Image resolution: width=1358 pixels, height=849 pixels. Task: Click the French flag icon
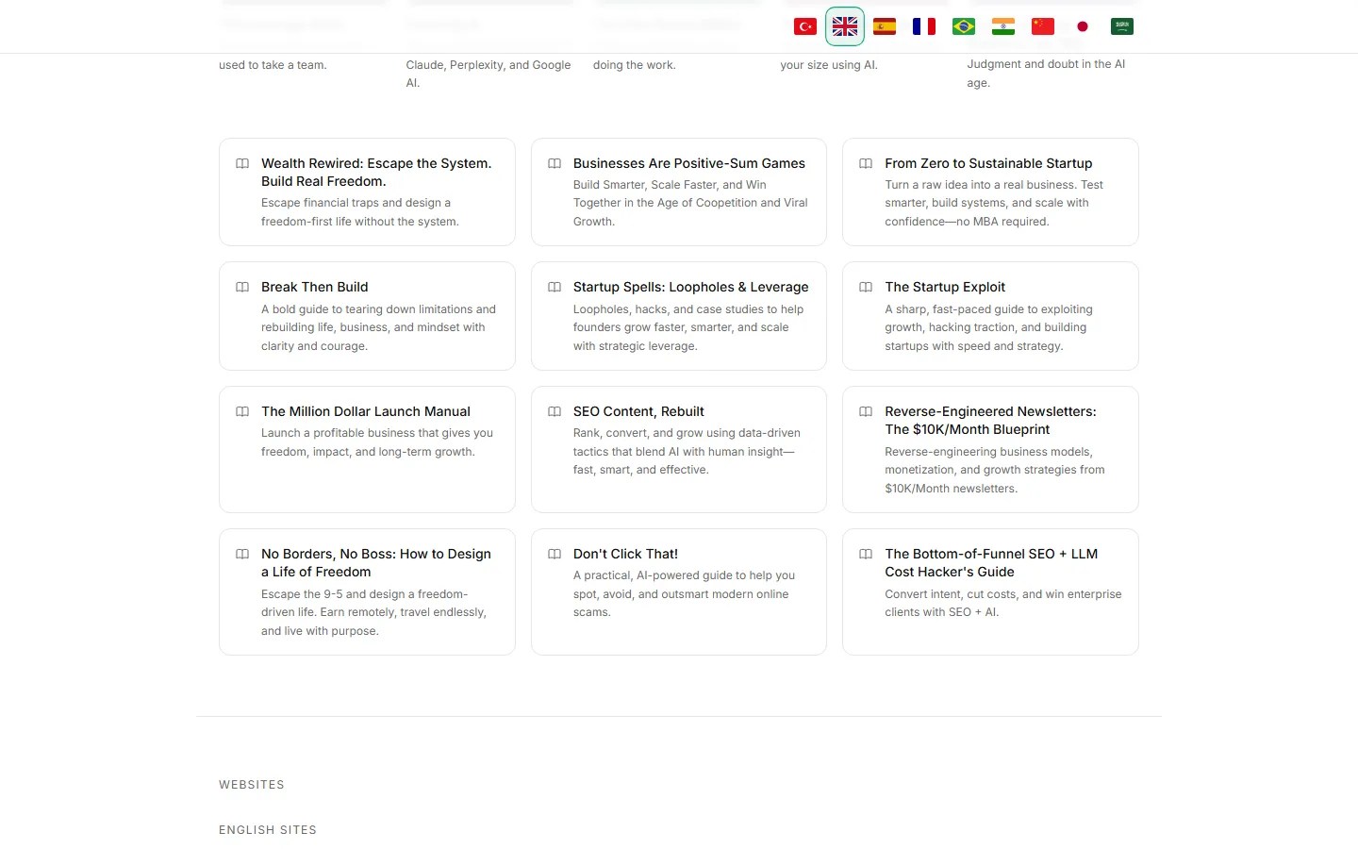(x=924, y=26)
